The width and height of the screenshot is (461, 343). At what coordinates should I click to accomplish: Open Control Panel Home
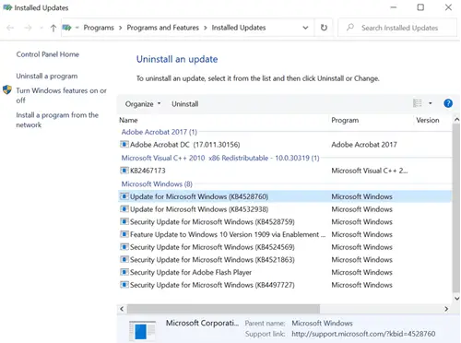click(x=48, y=54)
